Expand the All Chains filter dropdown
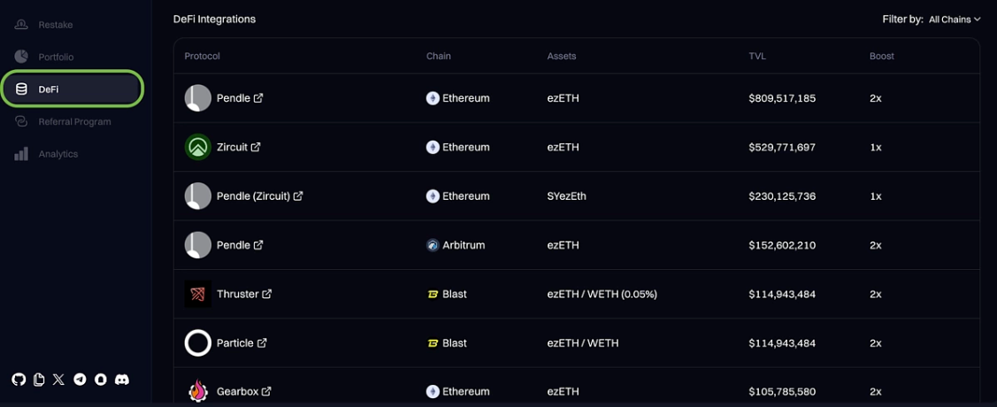 [955, 19]
